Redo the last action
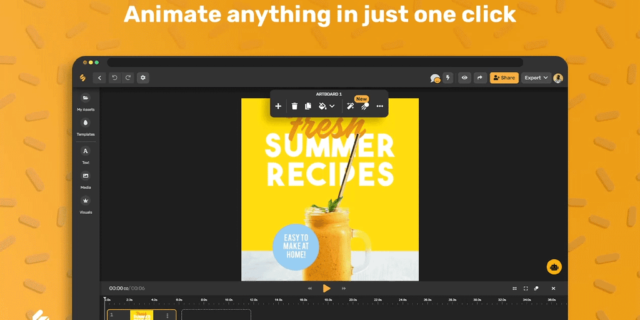Viewport: 640px width, 320px height. pyautogui.click(x=127, y=77)
